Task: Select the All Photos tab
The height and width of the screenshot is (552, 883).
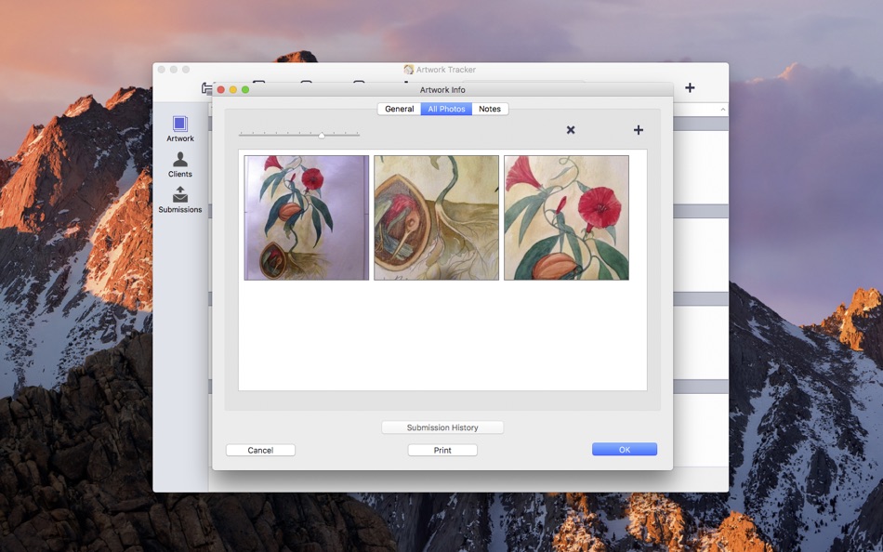Action: click(x=445, y=109)
